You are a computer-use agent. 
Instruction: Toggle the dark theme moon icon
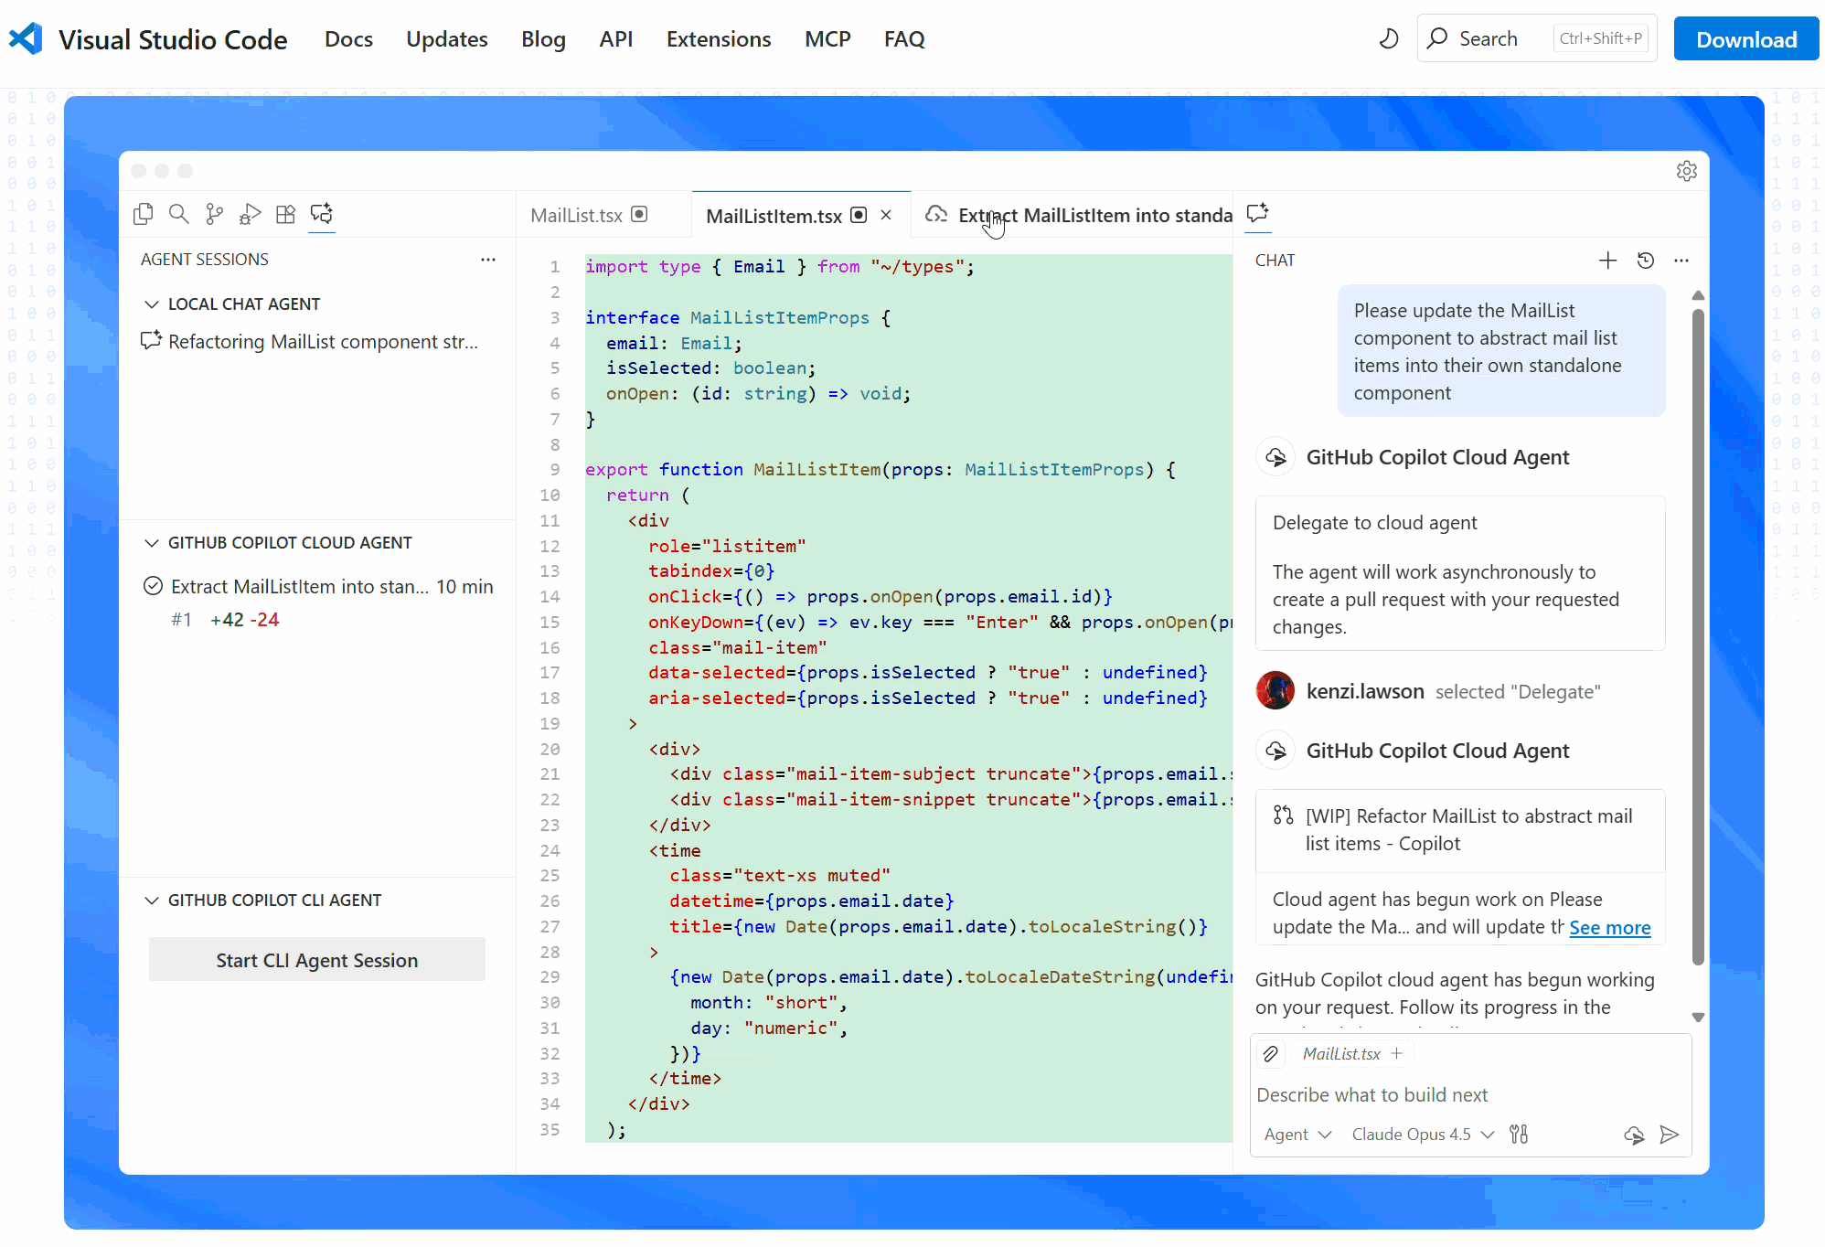1389,38
